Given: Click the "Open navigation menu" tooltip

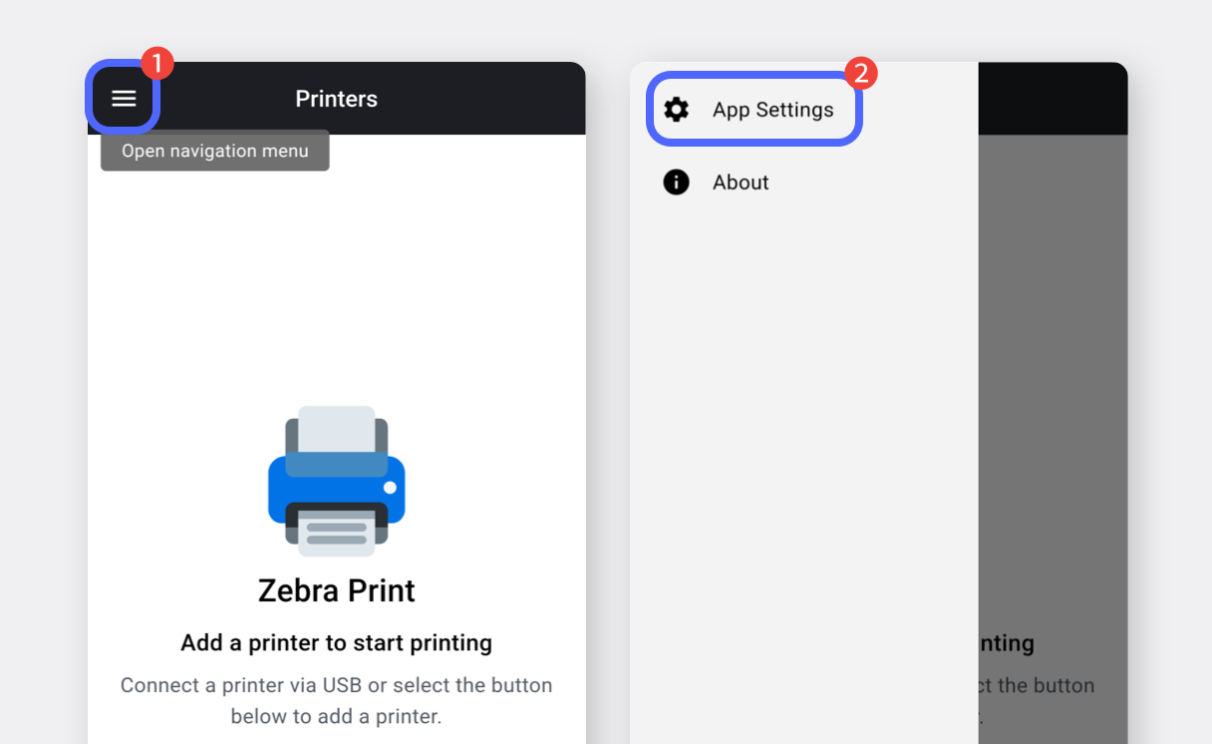Looking at the screenshot, I should click(x=215, y=151).
